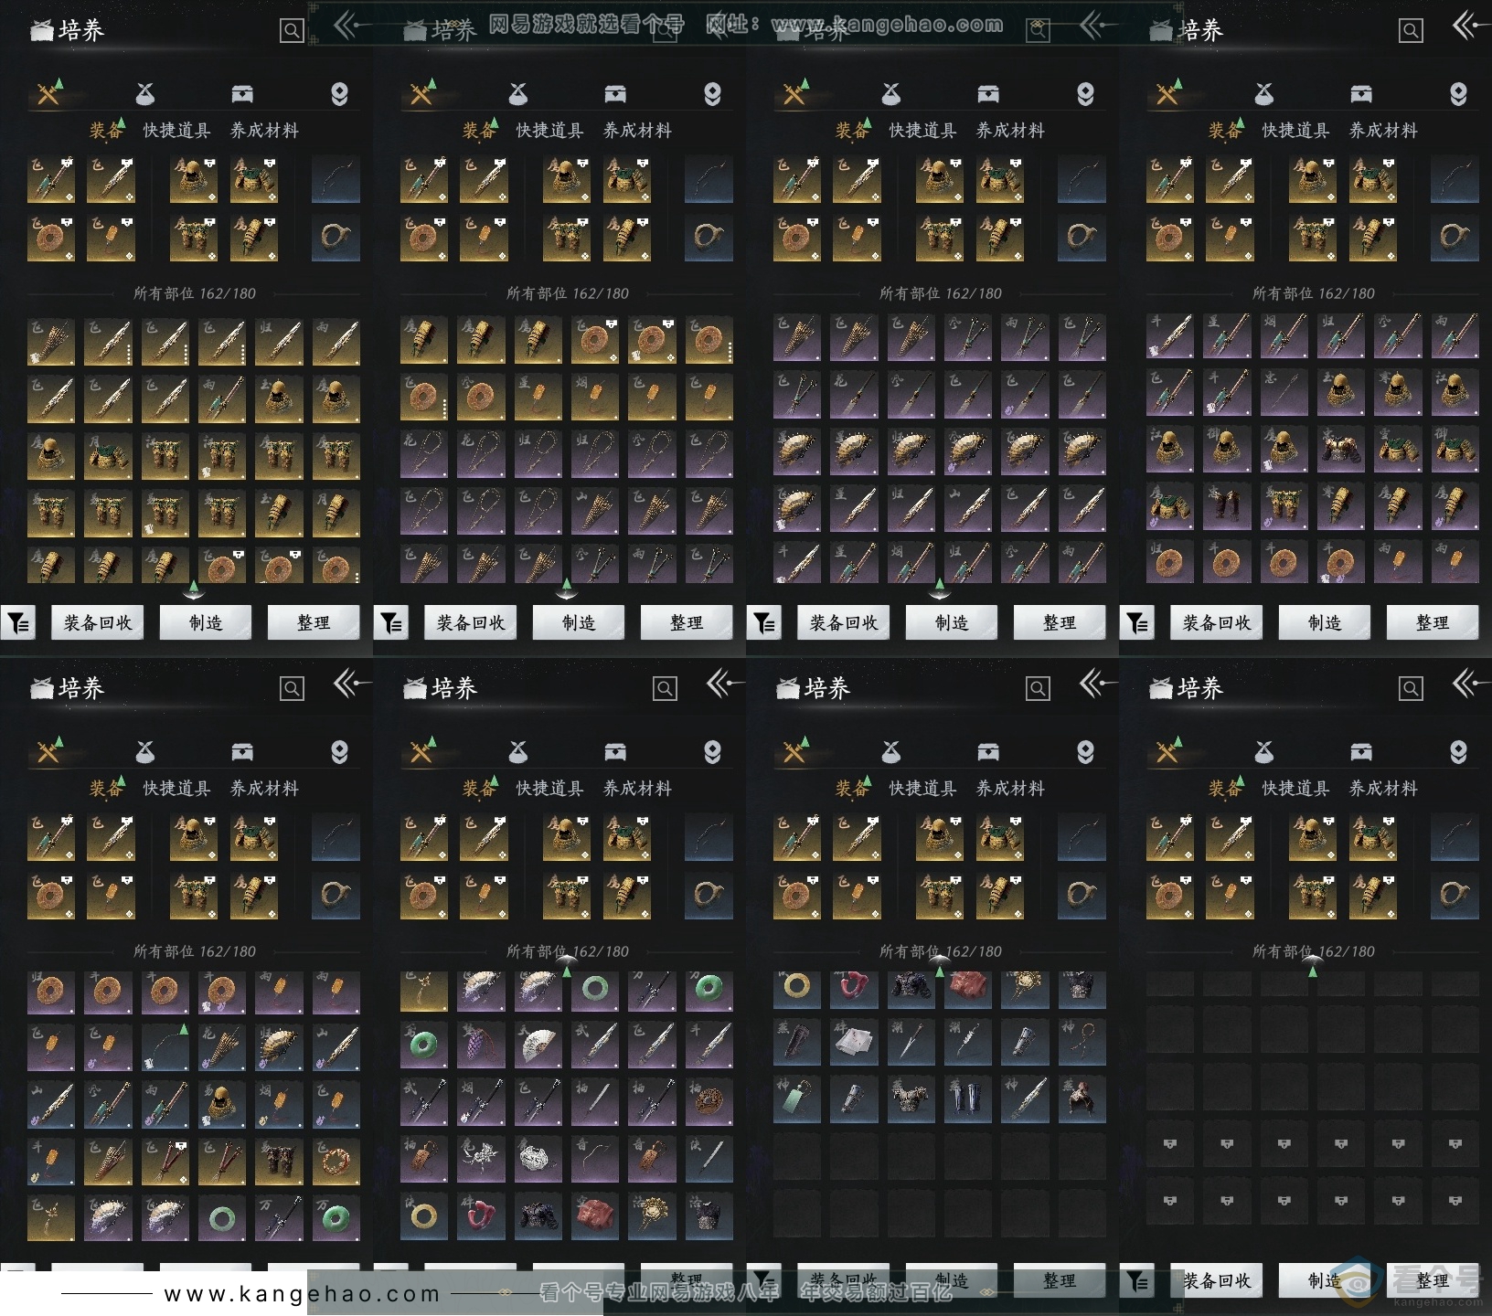The height and width of the screenshot is (1316, 1492).
Task: Select 装备 tab in the second top panel
Action: tap(478, 131)
